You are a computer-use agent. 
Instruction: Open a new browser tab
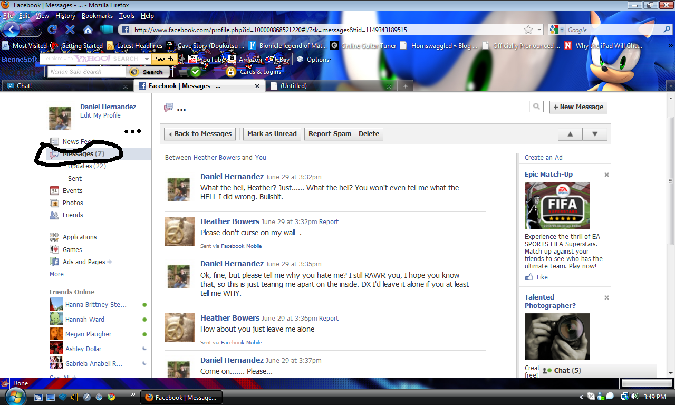(x=406, y=86)
